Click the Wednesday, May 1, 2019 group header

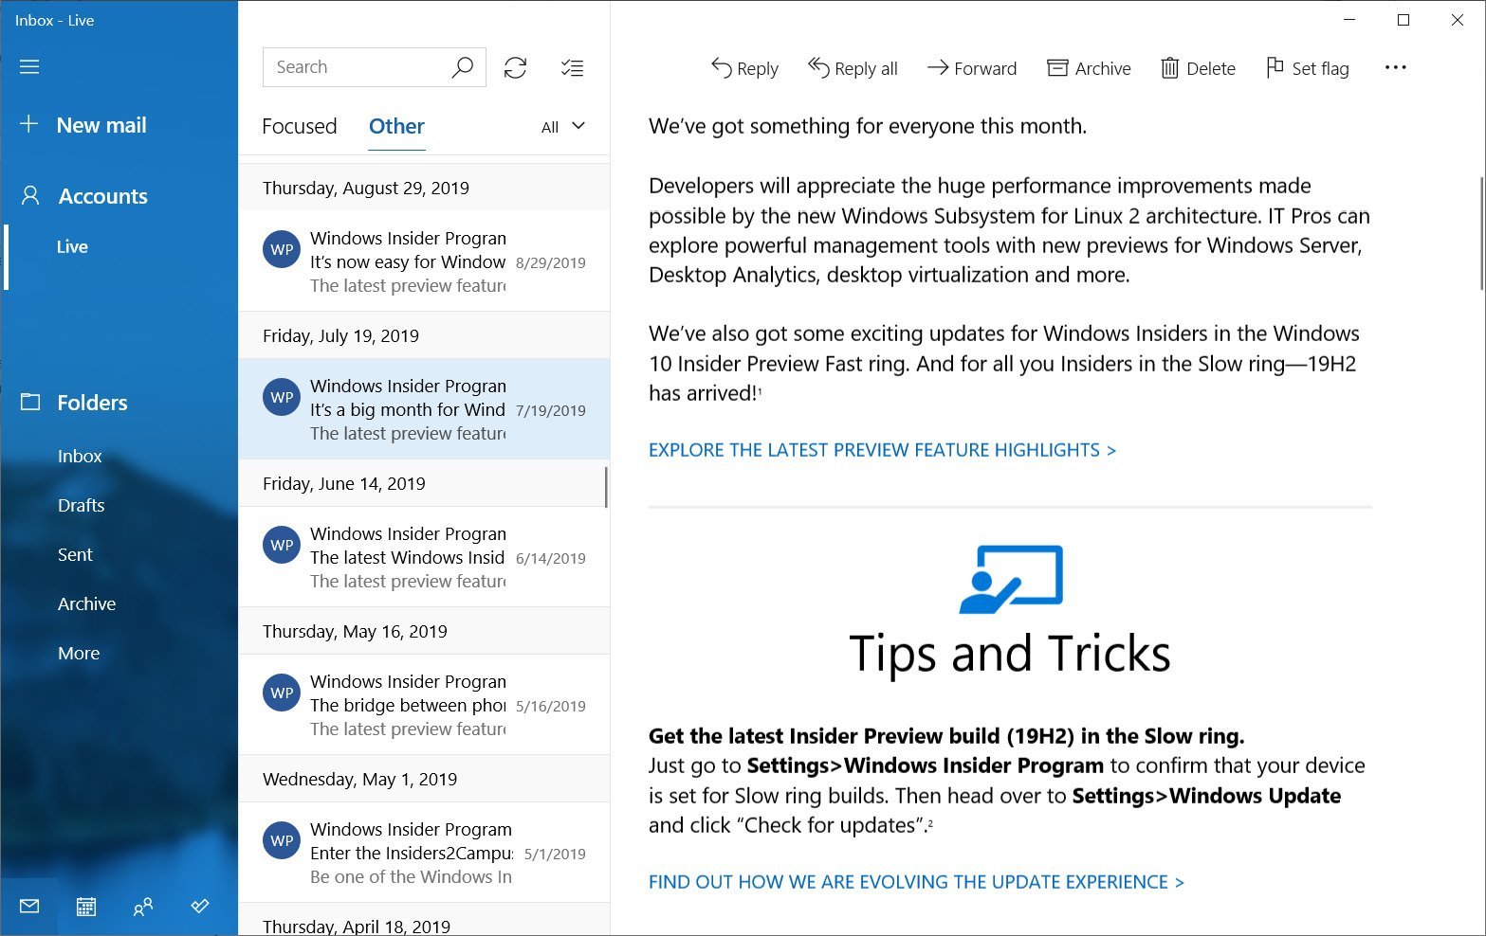[424, 779]
